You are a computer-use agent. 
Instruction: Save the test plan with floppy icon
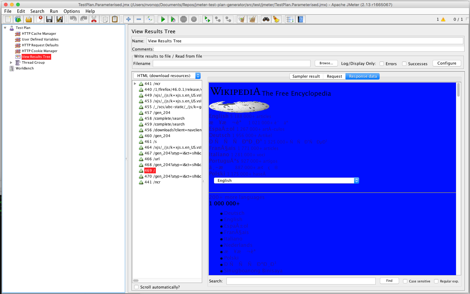49,19
